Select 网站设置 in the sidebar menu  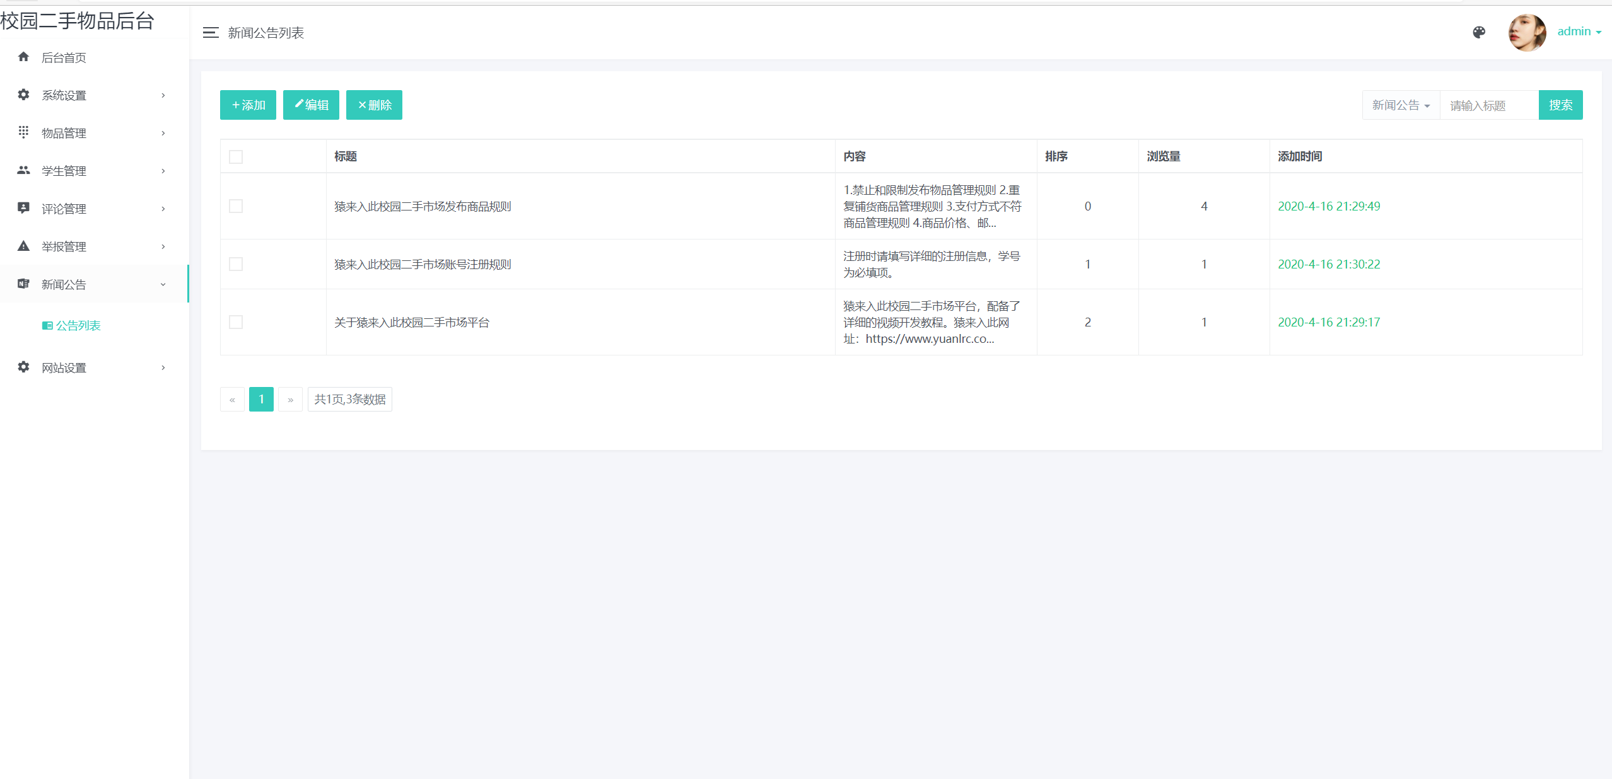point(63,367)
